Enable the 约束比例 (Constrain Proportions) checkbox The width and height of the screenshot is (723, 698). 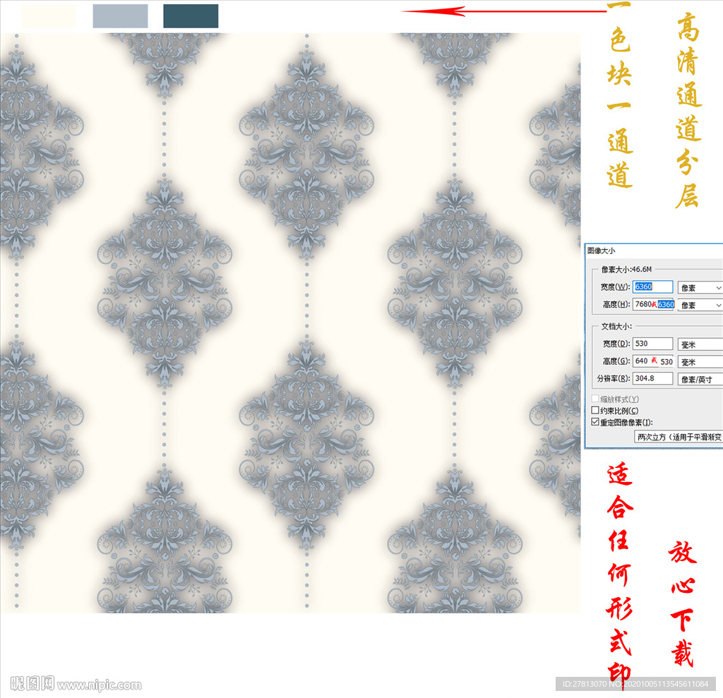pyautogui.click(x=595, y=410)
